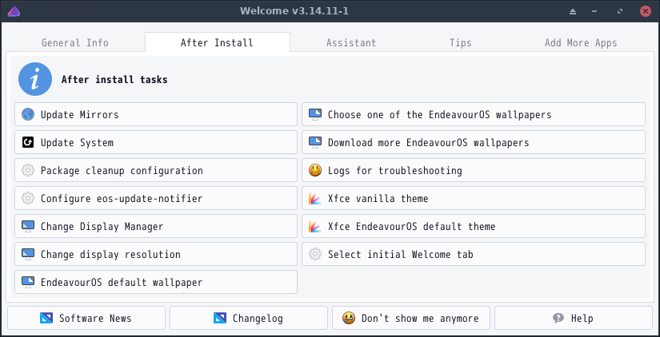Click colorful icon beside Xfce vanilla theme
The height and width of the screenshot is (337, 660).
click(315, 198)
